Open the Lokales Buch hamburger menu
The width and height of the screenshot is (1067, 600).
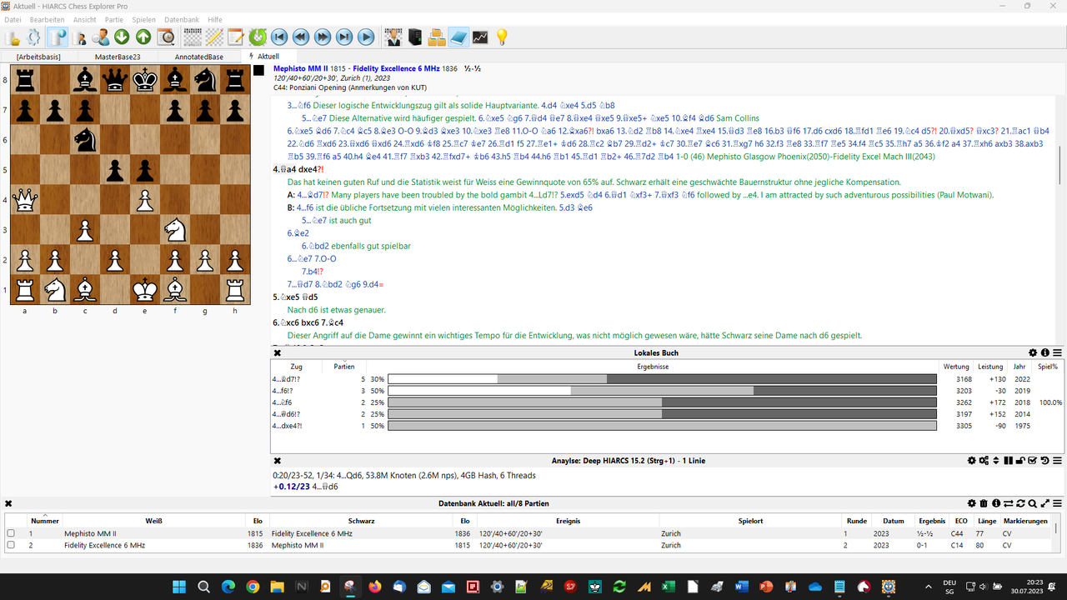[x=1057, y=353]
